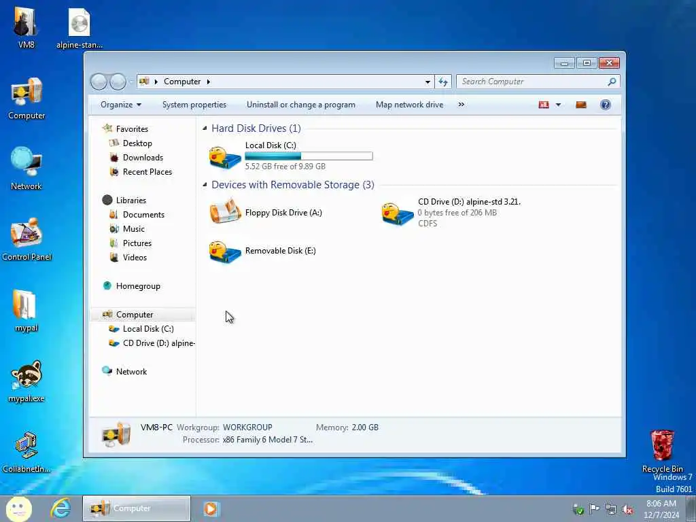Viewport: 696px width, 522px height.
Task: Click the safely remove hardware tray icon
Action: click(578, 510)
